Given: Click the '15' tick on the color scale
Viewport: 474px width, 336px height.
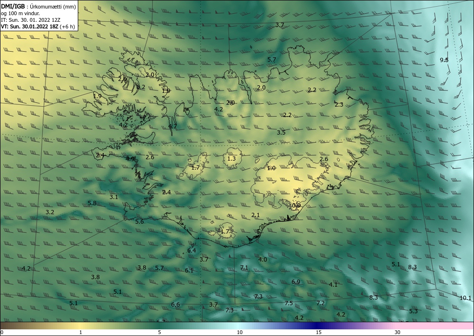Looking at the screenshot, I should pyautogui.click(x=319, y=333).
